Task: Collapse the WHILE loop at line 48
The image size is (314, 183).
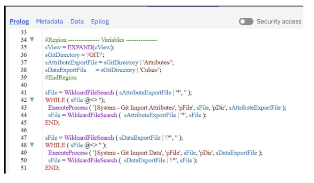Action: (x=32, y=145)
